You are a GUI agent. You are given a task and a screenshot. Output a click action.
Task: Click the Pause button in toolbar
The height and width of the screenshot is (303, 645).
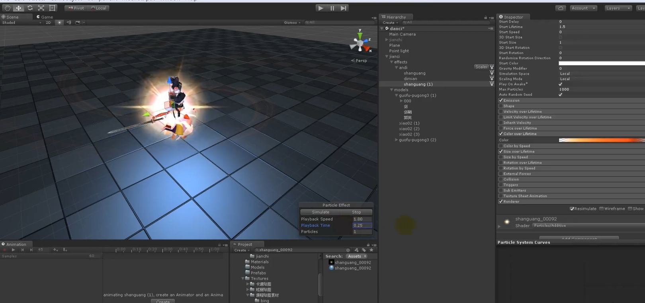[332, 8]
